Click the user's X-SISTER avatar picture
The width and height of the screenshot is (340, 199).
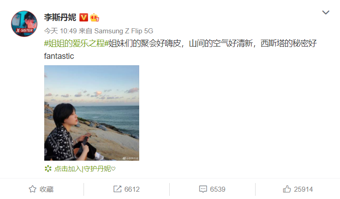[x=24, y=24]
